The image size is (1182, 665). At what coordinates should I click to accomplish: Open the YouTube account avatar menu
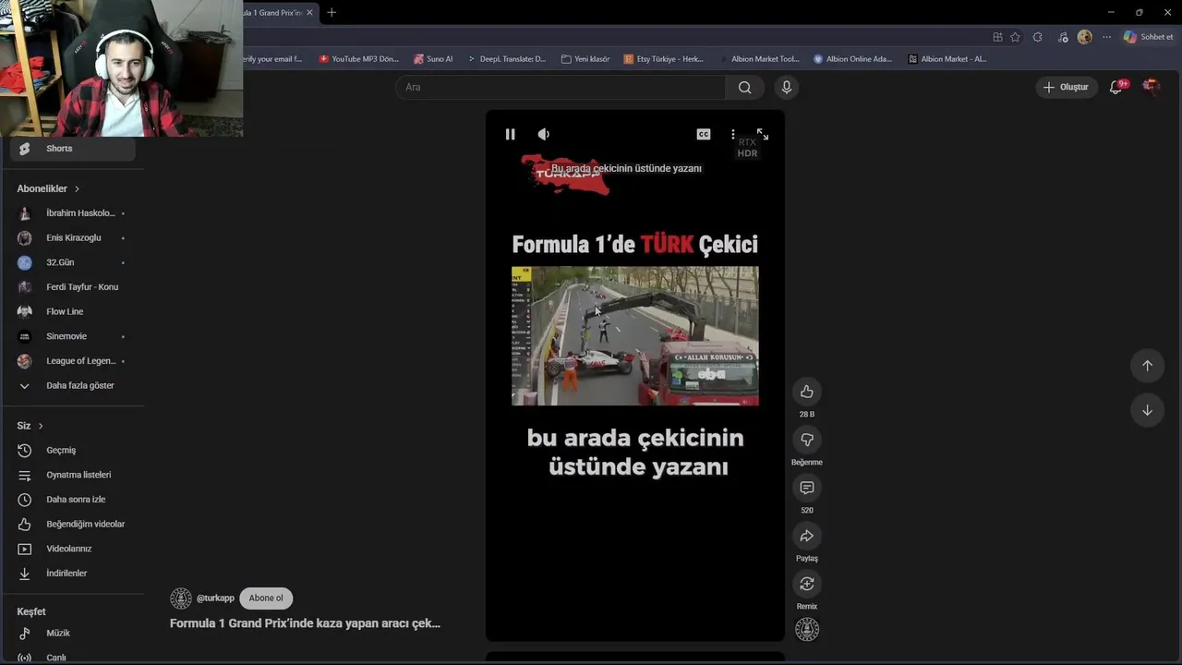[x=1151, y=87]
